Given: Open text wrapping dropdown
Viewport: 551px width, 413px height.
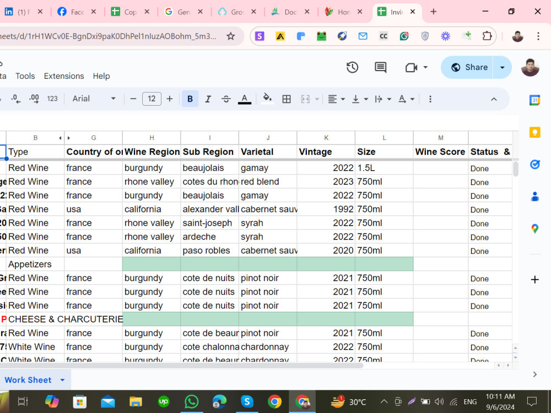Looking at the screenshot, I should coord(383,99).
